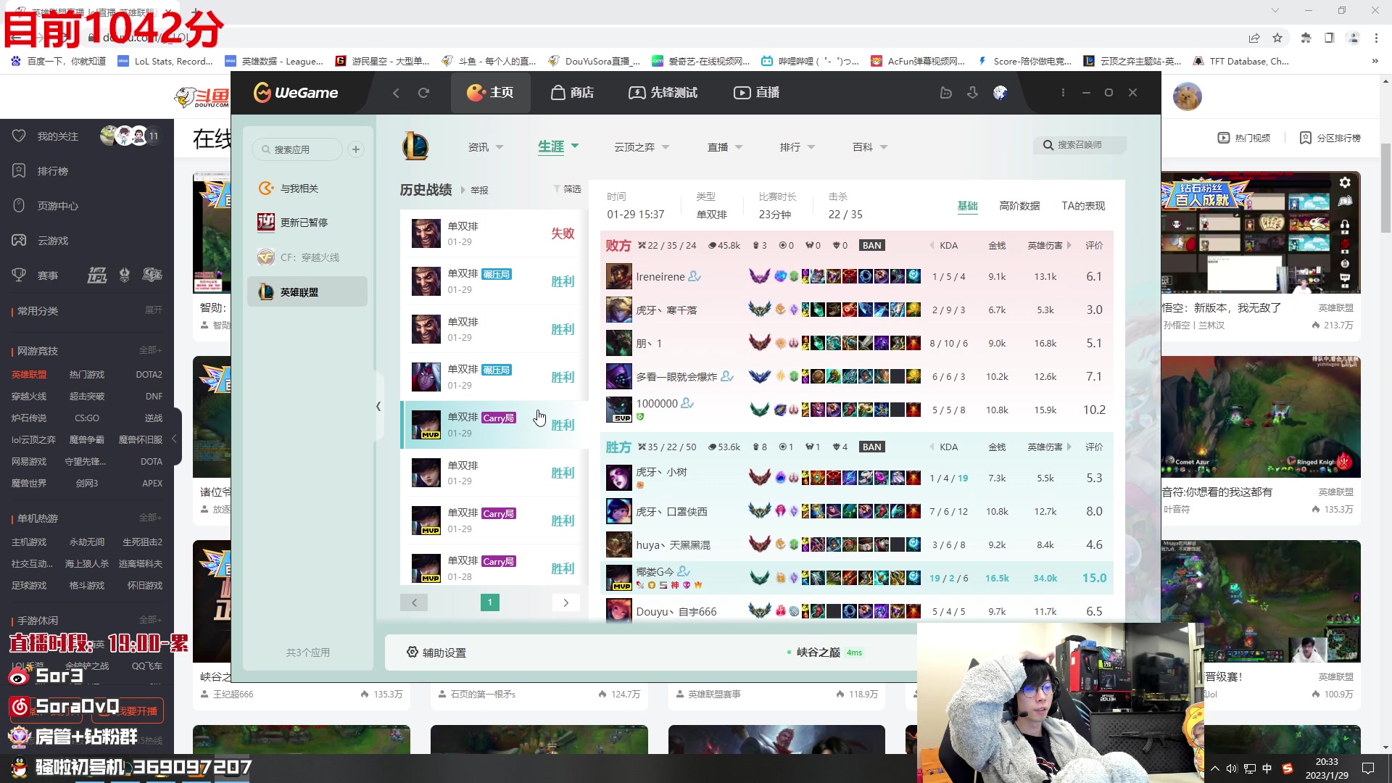Expand the 直播 dropdown in the LoL nav

coord(725,147)
